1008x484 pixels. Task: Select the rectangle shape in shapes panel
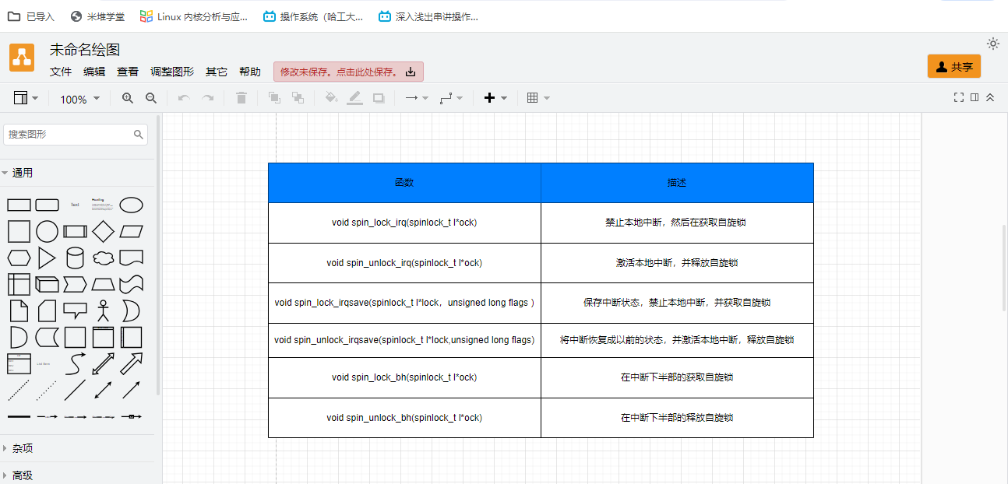coord(19,205)
